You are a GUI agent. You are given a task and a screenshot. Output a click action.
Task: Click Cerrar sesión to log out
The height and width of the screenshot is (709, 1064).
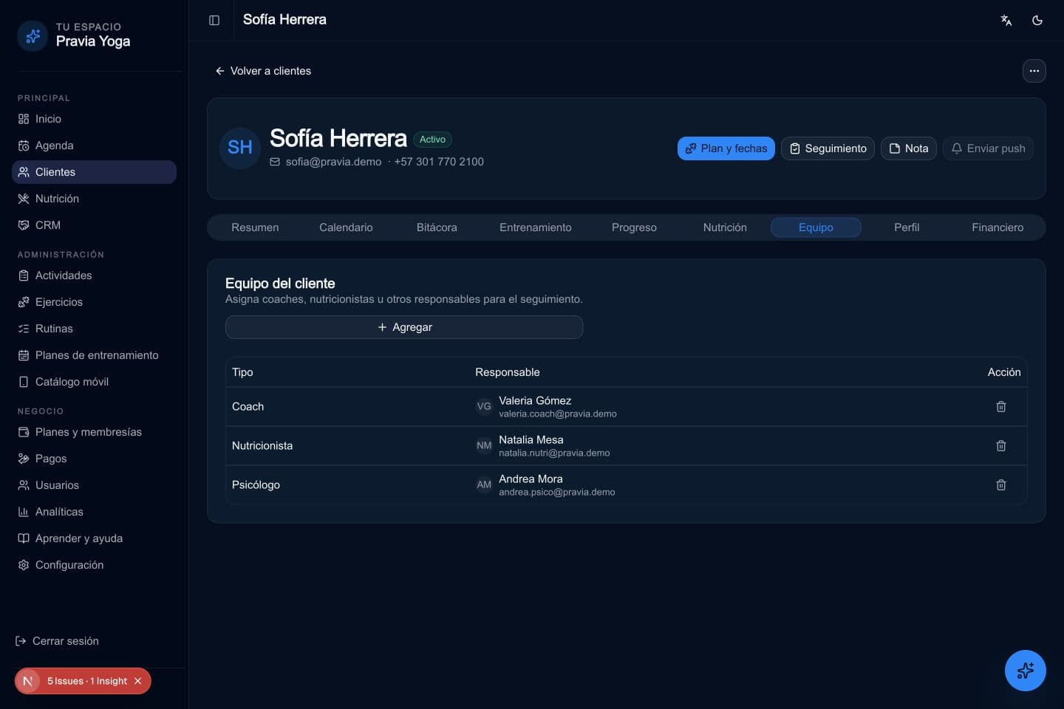(58, 641)
